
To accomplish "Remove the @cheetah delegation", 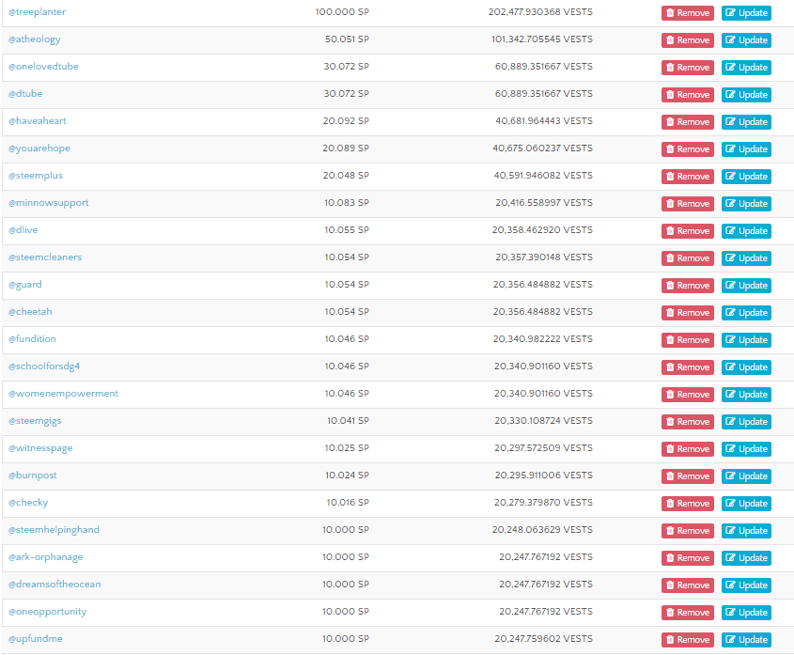I will click(688, 313).
